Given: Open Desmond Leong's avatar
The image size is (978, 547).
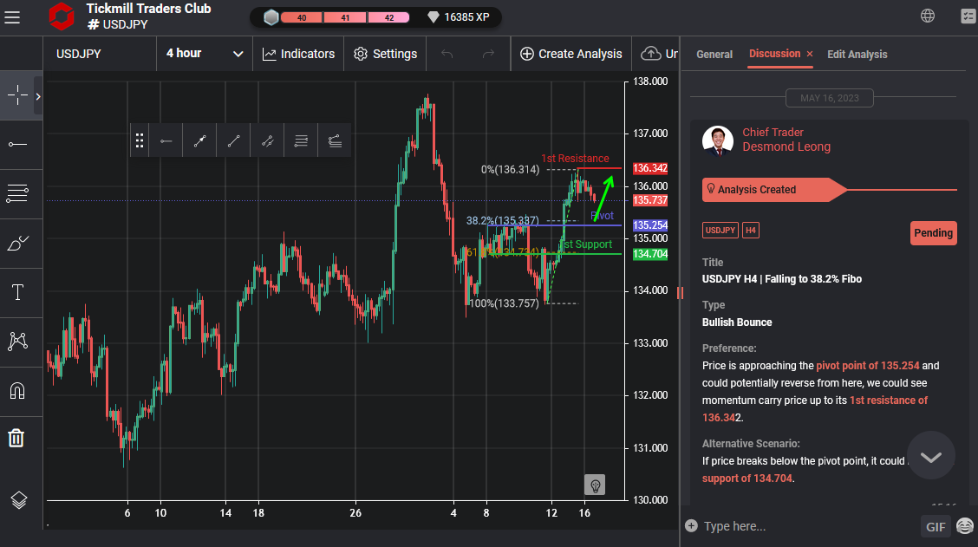Looking at the screenshot, I should [x=717, y=140].
